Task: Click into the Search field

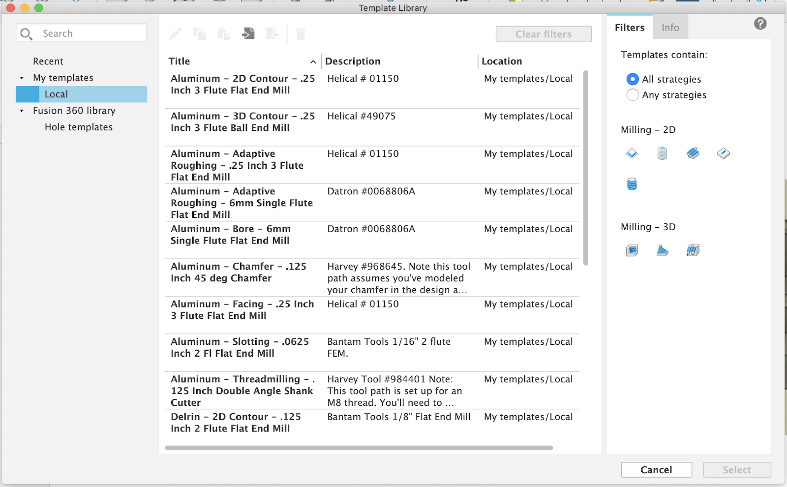Action: [x=82, y=33]
